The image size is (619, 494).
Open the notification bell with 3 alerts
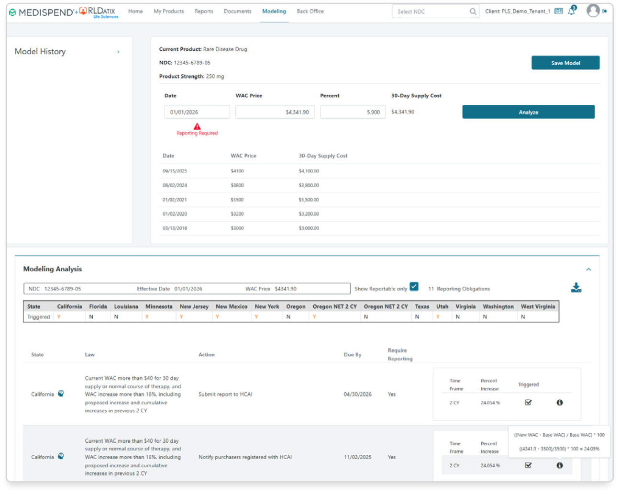(x=572, y=11)
